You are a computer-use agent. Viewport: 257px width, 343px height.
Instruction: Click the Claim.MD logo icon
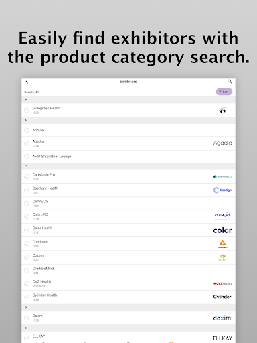(x=222, y=216)
